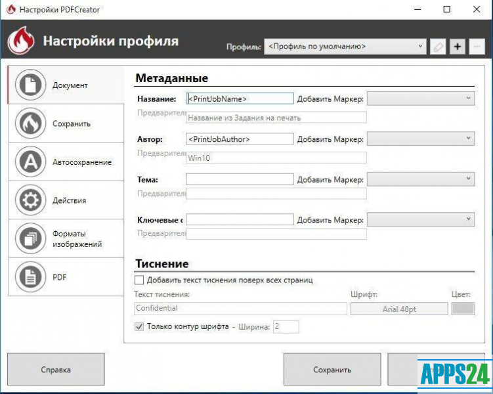Expand Добавить Маркер dropdown for Название
The image size is (493, 394).
click(x=421, y=98)
